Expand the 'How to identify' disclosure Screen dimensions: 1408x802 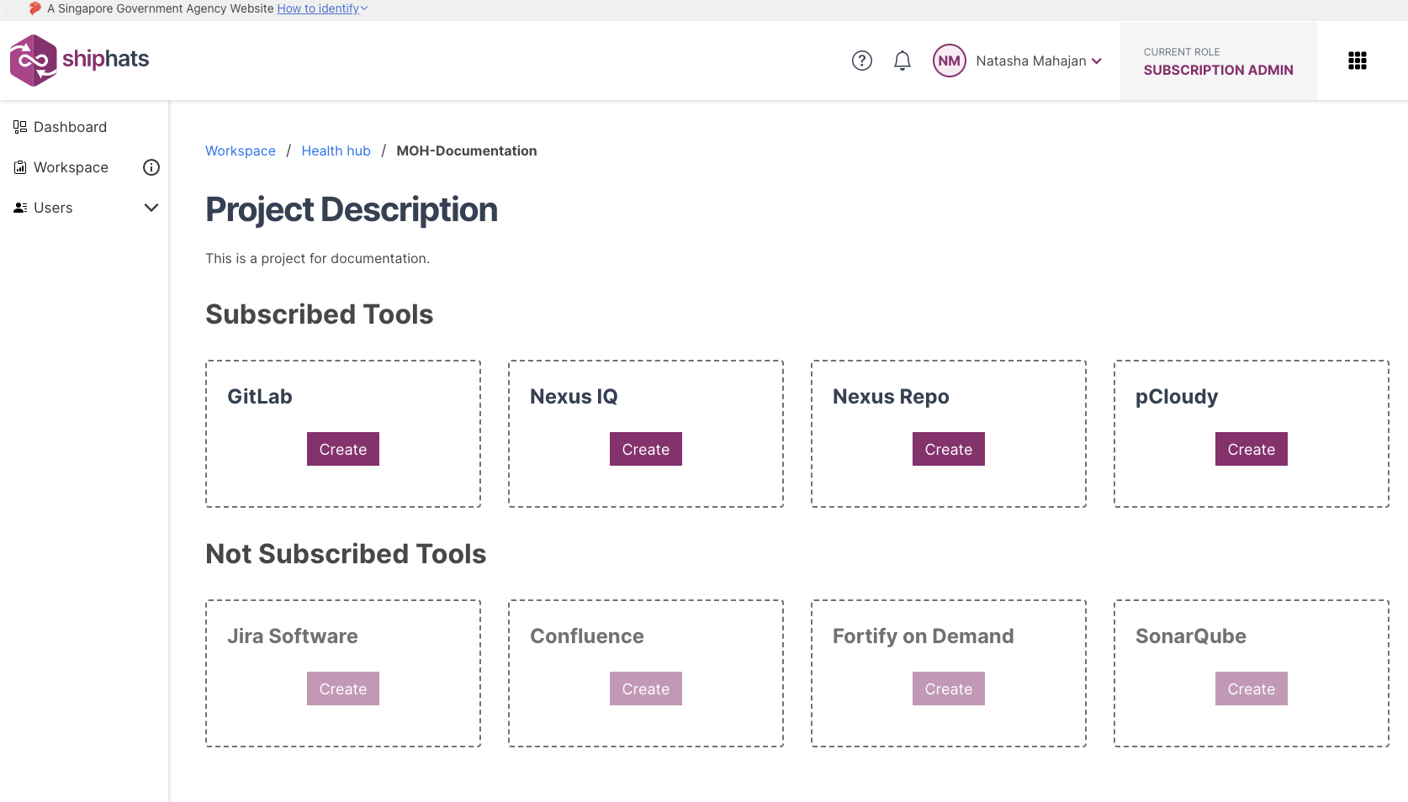coord(322,8)
